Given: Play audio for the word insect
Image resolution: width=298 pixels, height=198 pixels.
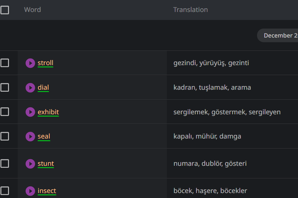Looking at the screenshot, I should (x=30, y=191).
